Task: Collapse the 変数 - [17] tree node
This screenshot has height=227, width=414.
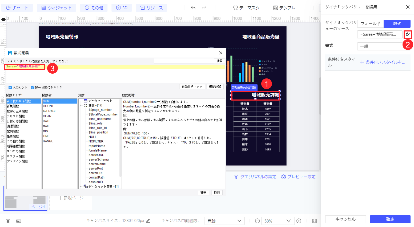Action: click(81, 105)
